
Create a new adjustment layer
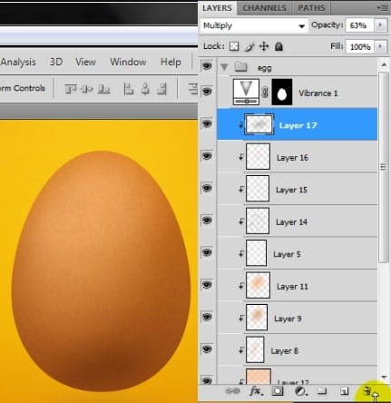(300, 391)
